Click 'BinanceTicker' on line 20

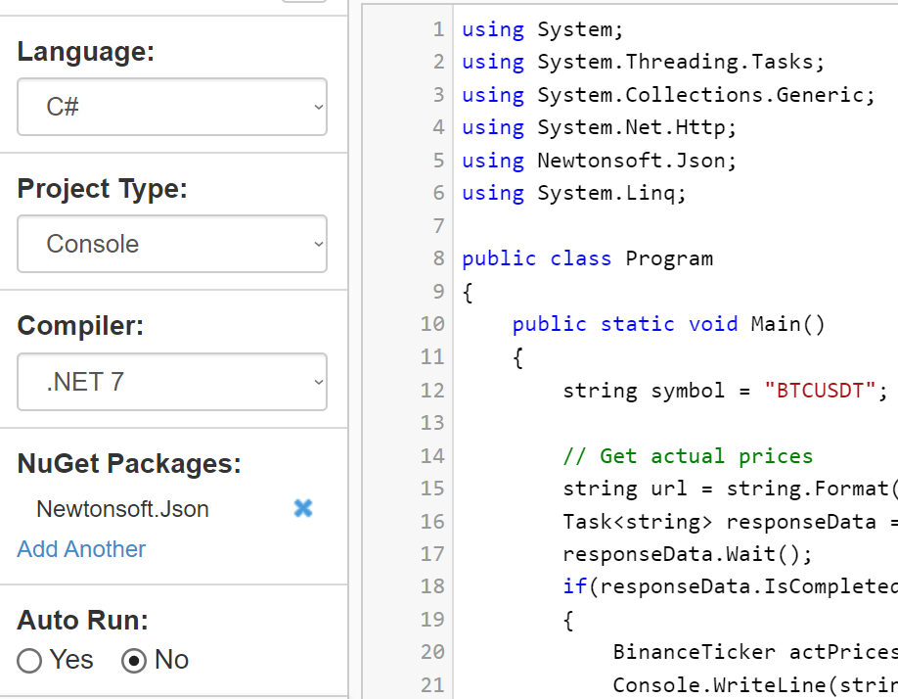[694, 652]
